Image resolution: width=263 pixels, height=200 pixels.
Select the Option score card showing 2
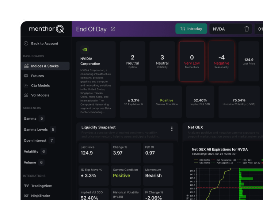133,61
